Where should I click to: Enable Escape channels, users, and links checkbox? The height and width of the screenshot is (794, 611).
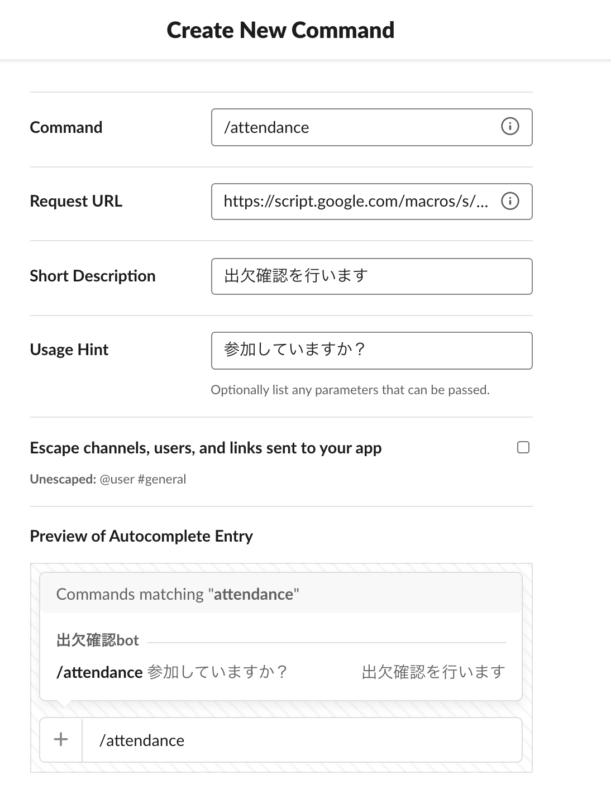(x=523, y=447)
